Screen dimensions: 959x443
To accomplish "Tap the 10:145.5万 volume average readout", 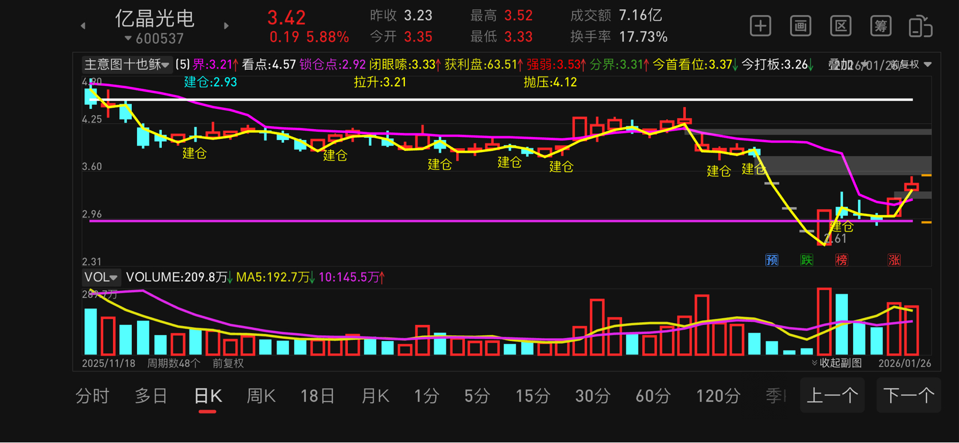I will pos(352,277).
